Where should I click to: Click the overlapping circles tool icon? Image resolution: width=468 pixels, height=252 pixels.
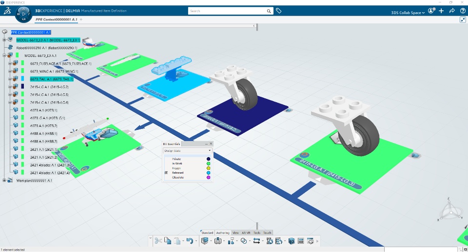coord(244,241)
